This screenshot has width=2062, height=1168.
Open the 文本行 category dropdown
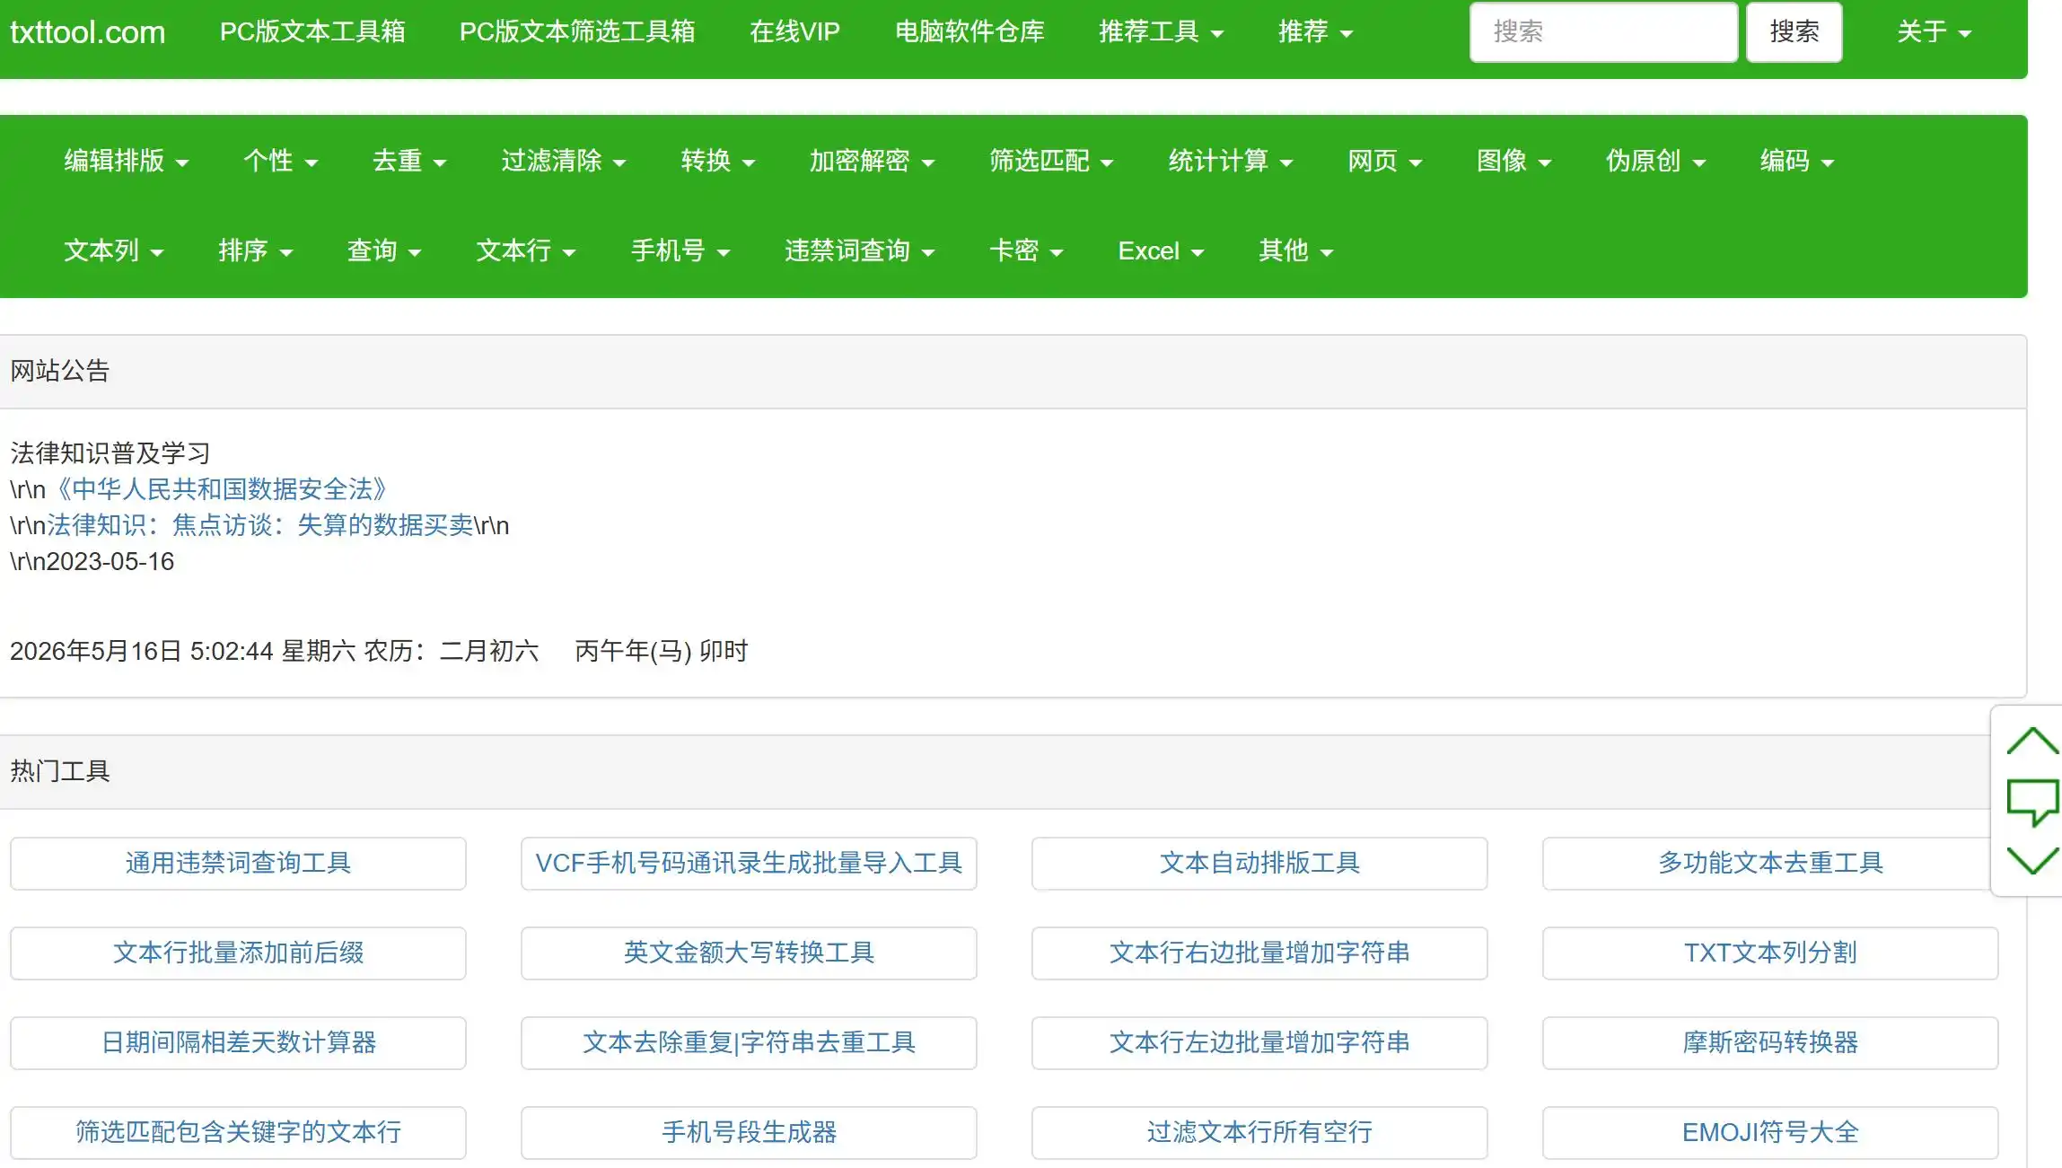(525, 251)
